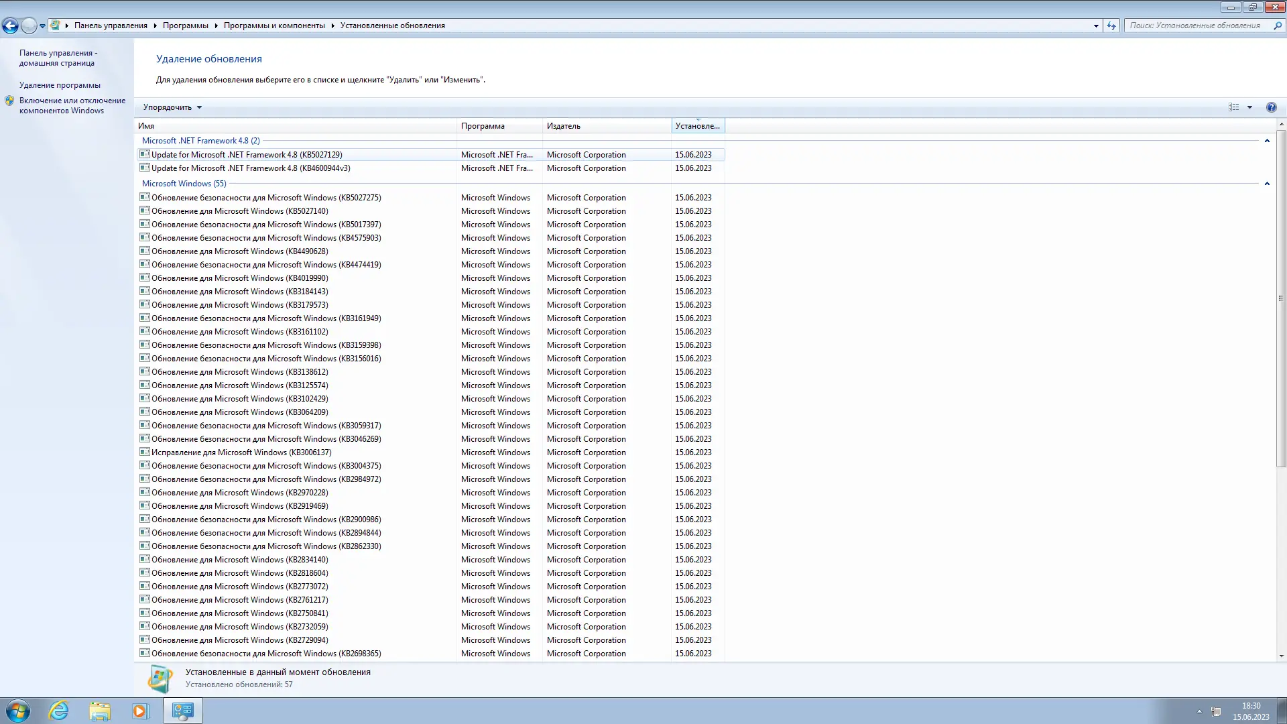Click the Back navigation arrow button
Screen dimensions: 1287x724
pyautogui.click(x=10, y=25)
